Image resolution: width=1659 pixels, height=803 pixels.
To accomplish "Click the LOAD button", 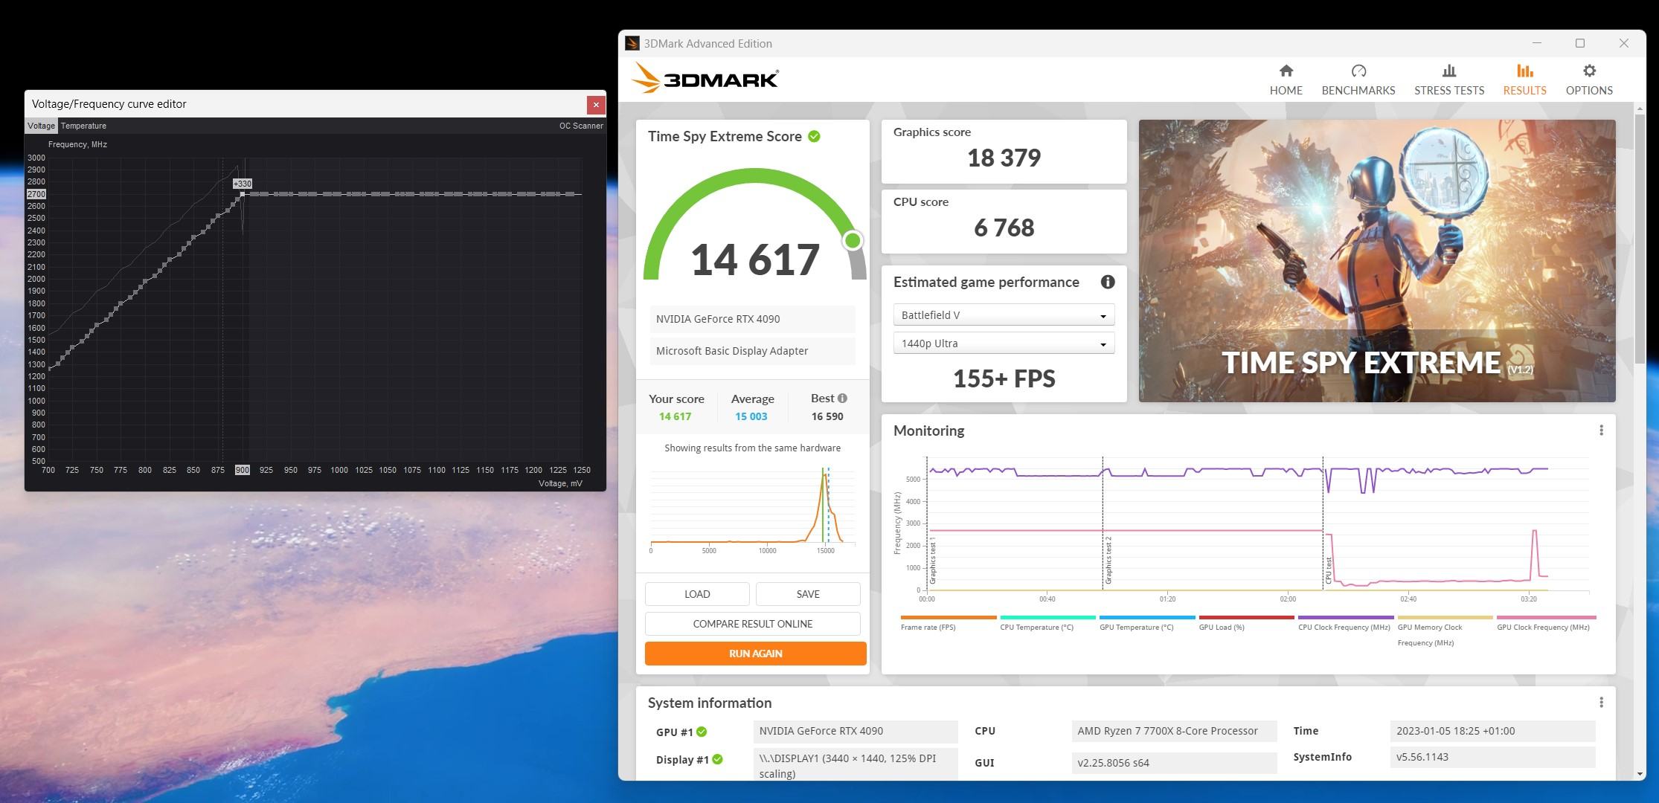I will 697,594.
